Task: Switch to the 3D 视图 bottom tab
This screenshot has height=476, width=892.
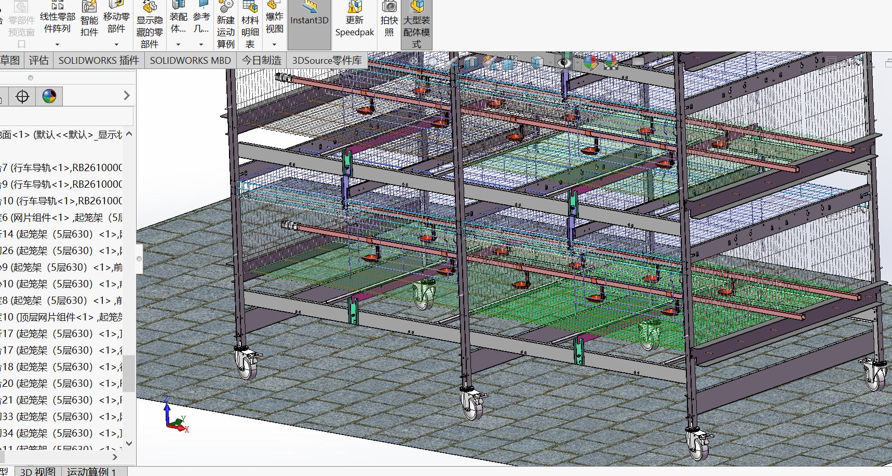Action: (x=38, y=471)
